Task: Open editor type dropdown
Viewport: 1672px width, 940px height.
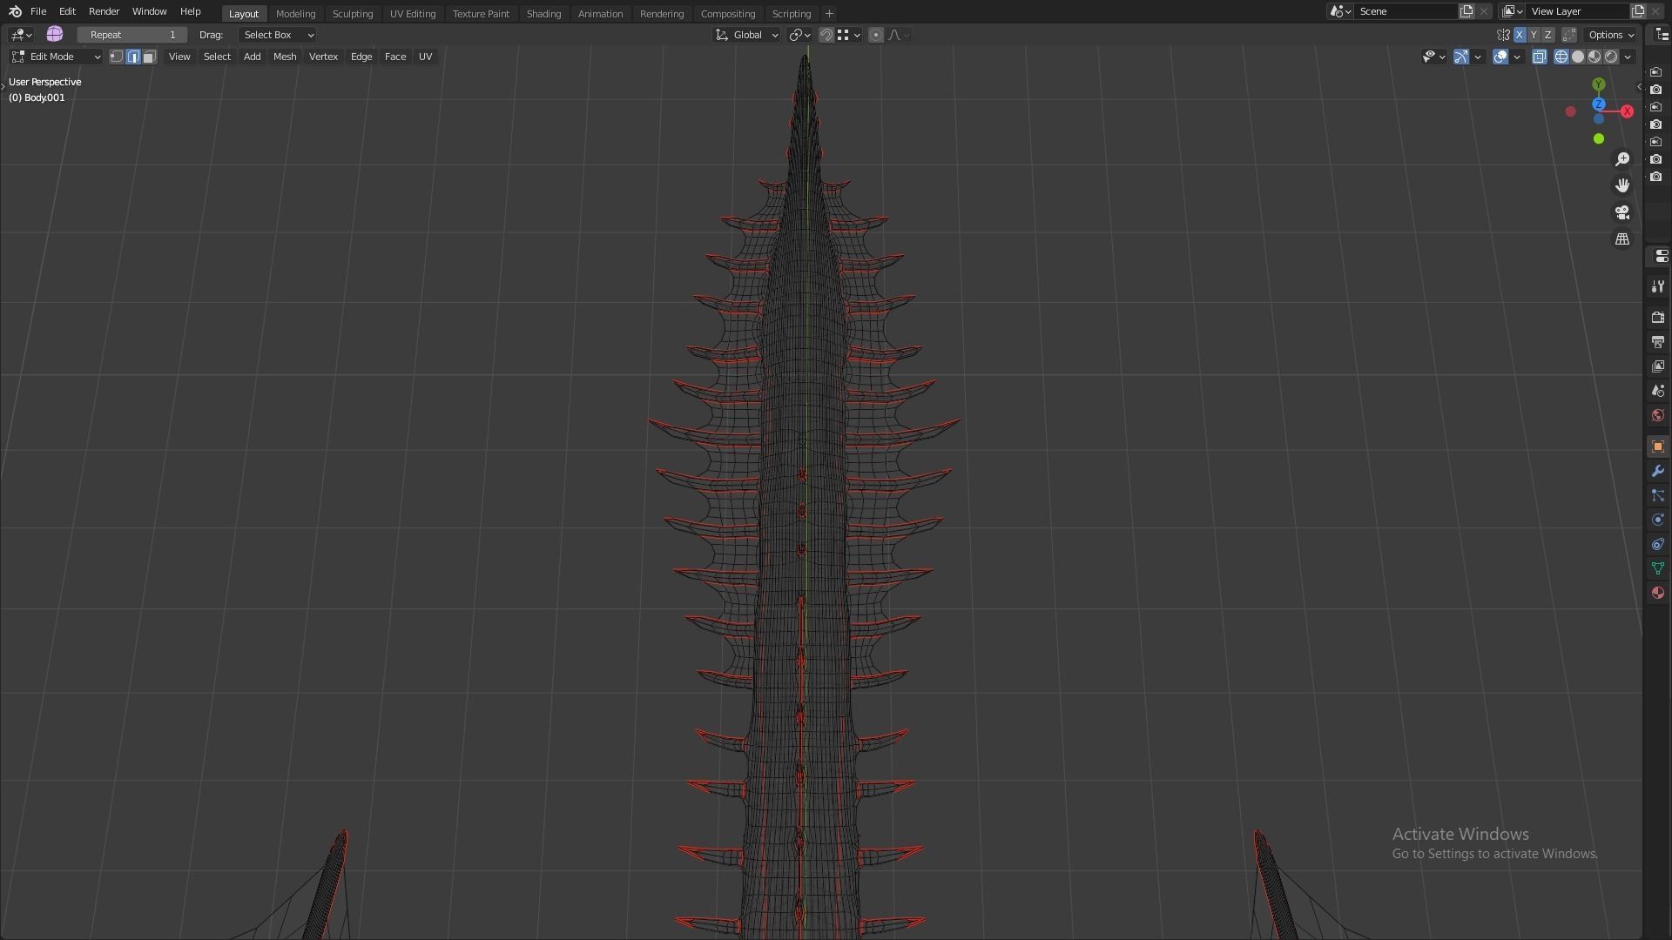Action: (x=21, y=35)
